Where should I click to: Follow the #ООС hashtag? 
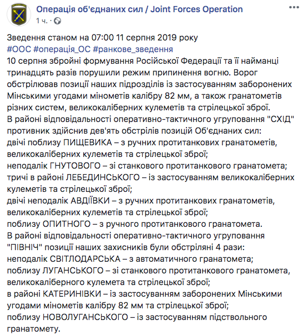pos(19,49)
